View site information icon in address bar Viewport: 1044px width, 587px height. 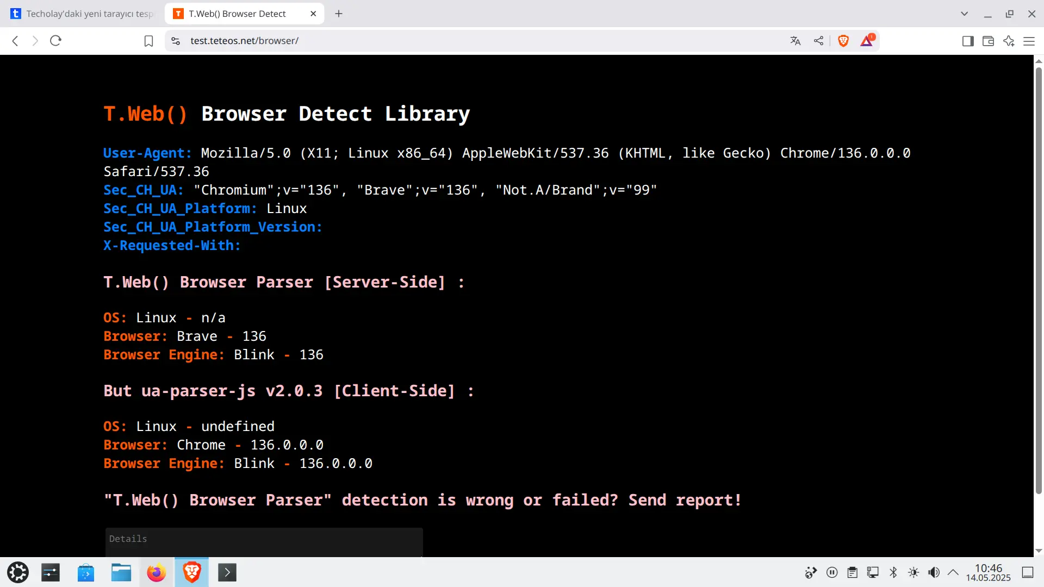tap(176, 41)
